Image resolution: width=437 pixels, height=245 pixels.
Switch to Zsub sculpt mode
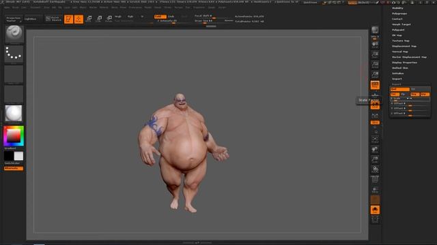coord(172,16)
